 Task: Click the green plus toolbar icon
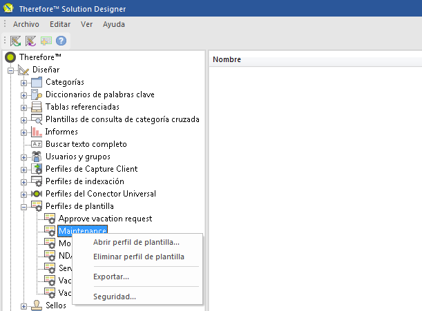click(46, 41)
